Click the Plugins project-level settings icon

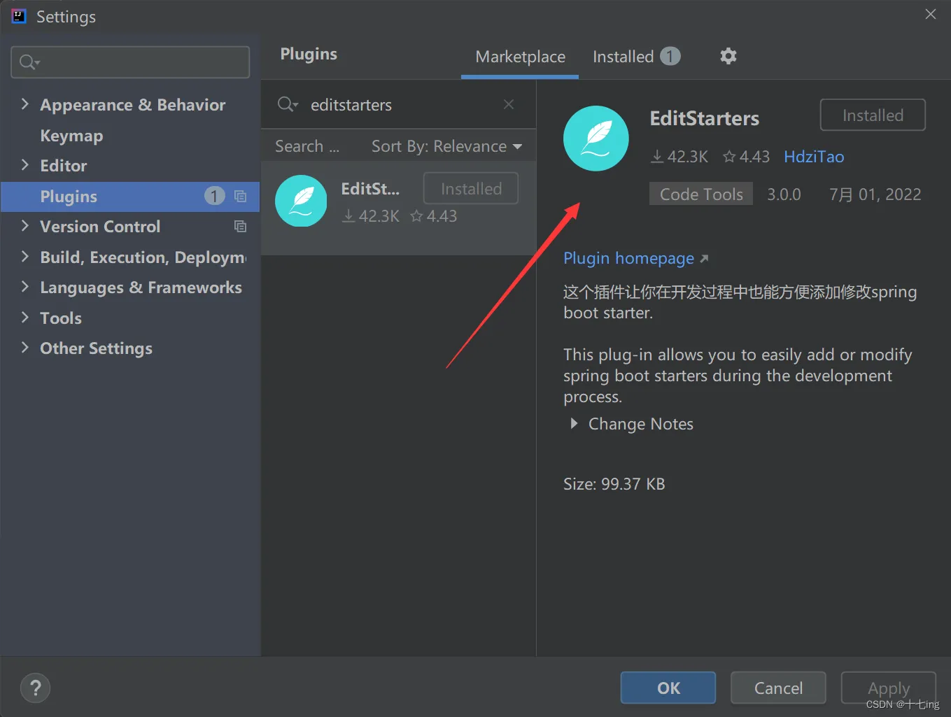click(x=240, y=197)
